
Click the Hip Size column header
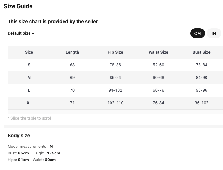115,52
